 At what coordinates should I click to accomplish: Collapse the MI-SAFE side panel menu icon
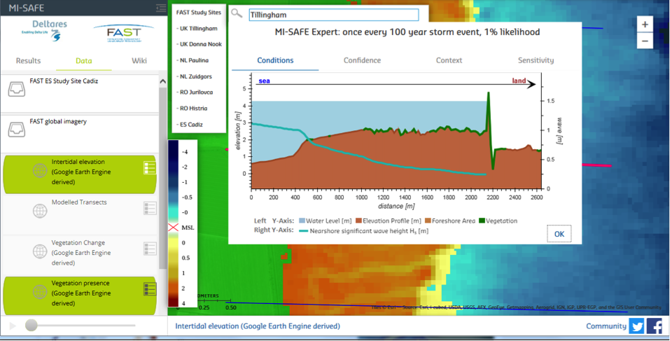(x=161, y=8)
